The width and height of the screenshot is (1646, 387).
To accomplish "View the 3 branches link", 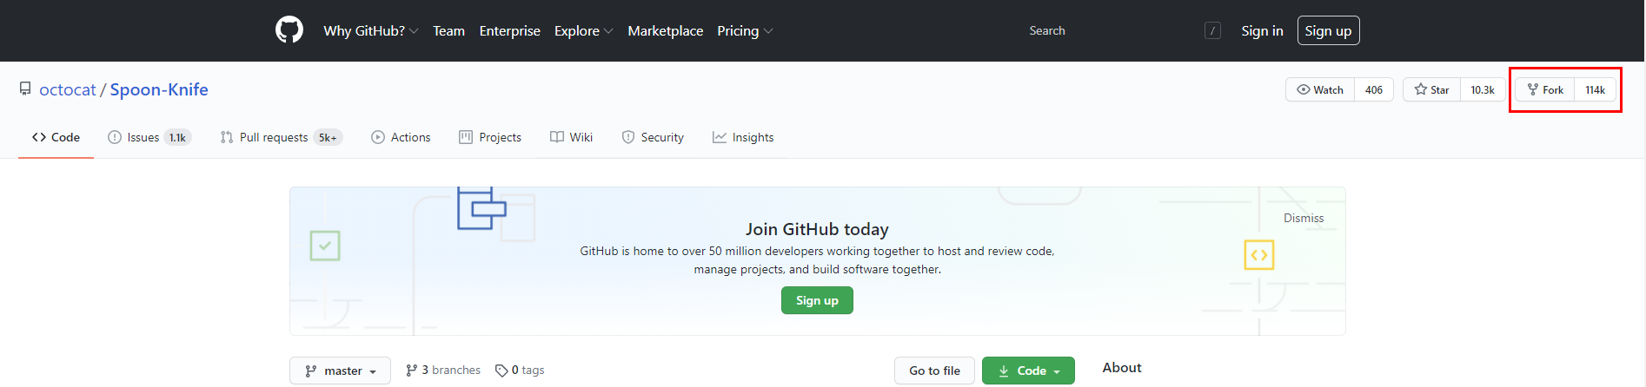I will click(x=443, y=371).
